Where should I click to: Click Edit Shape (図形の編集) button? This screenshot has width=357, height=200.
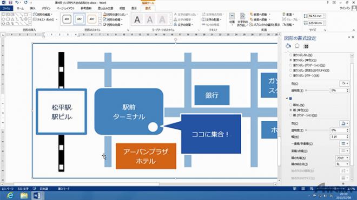click(43, 15)
